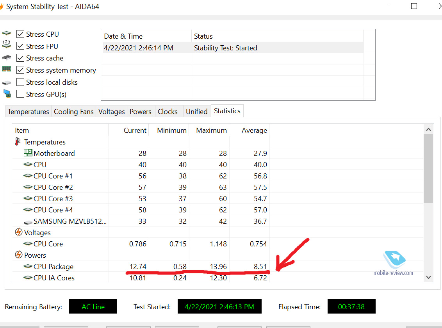Uncheck the Stress FPU checkbox
This screenshot has height=328, width=442.
(20, 46)
